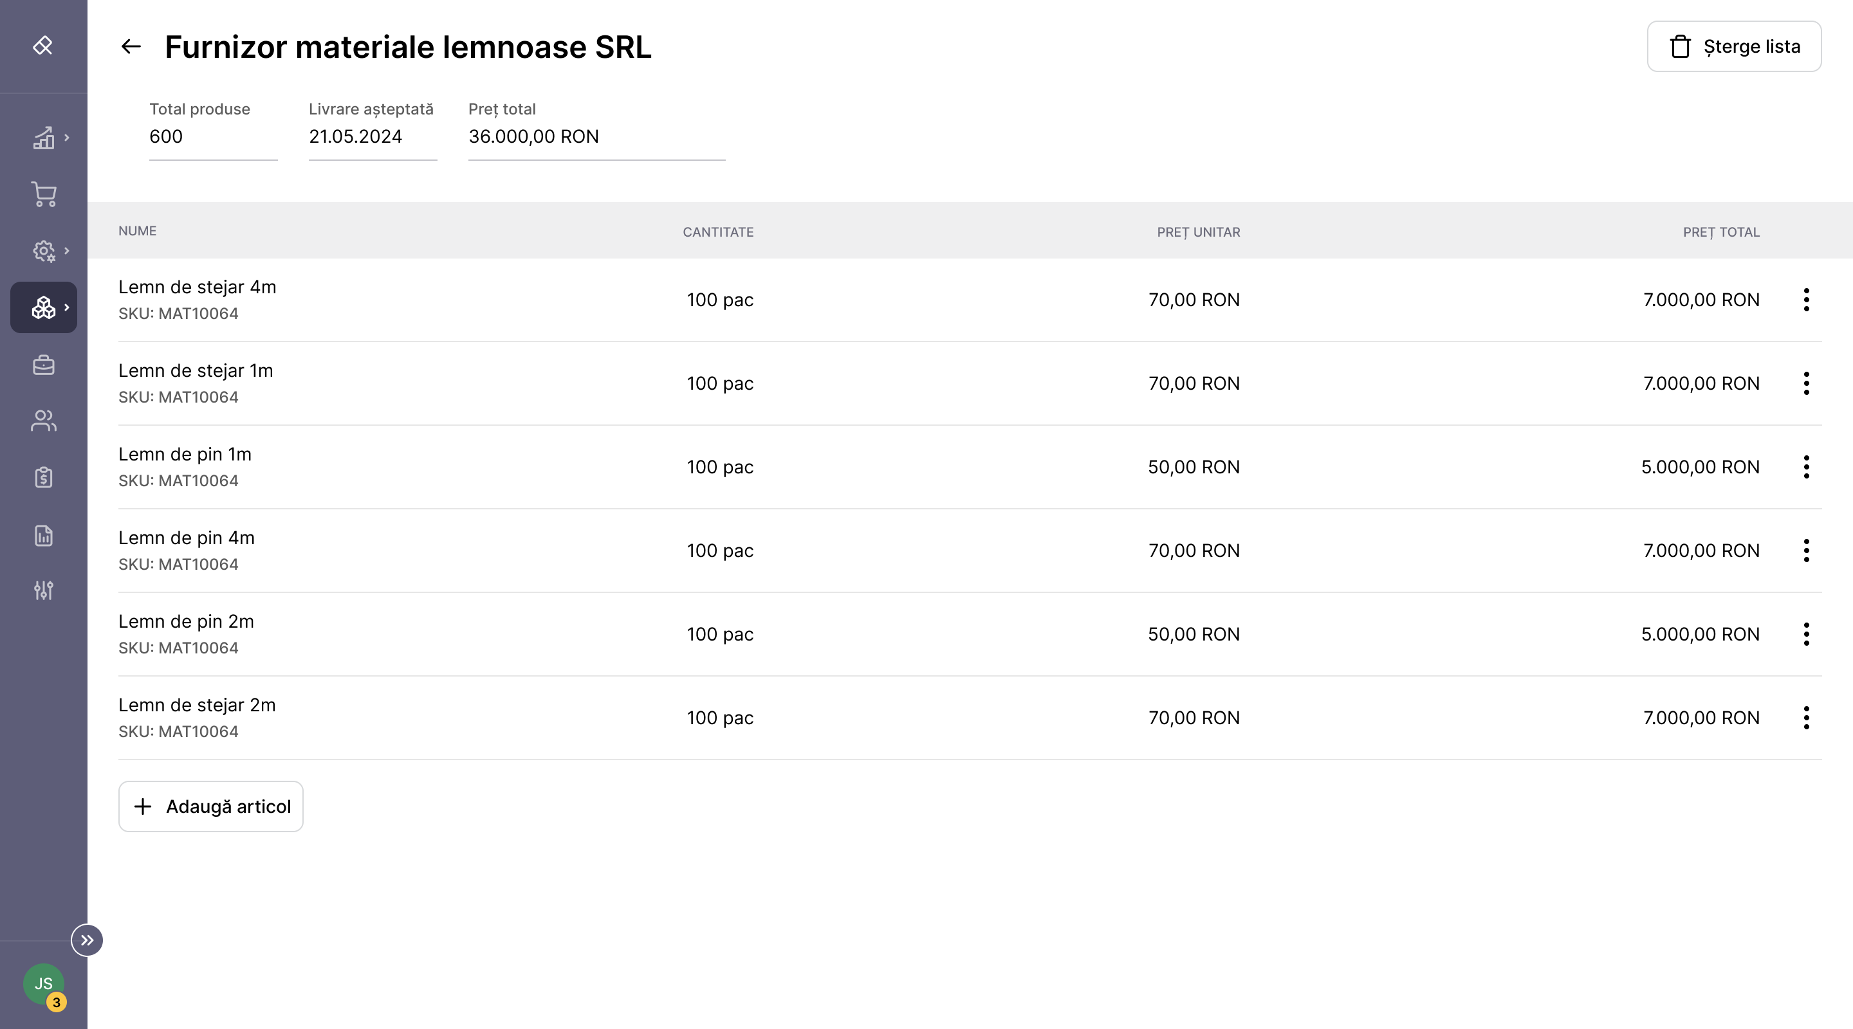Select the Lemn de pin 4m name
The image size is (1853, 1029).
(x=187, y=537)
